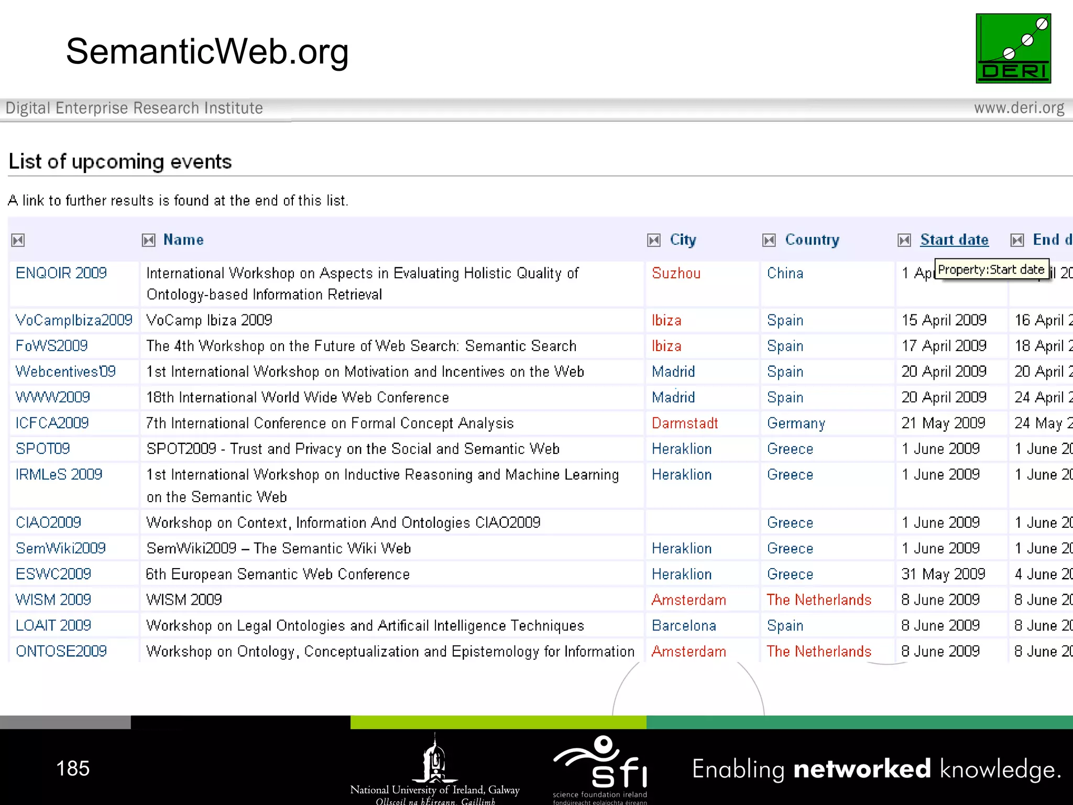Follow the Heraklion link in SPOT09 row
Image resolution: width=1073 pixels, height=805 pixels.
[682, 449]
